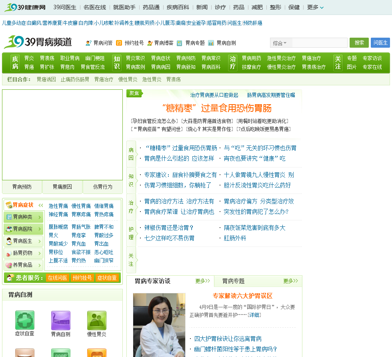Screen dimensions: 392x357
Task: Click the 预约挂号 orange icon
Action: point(119,43)
